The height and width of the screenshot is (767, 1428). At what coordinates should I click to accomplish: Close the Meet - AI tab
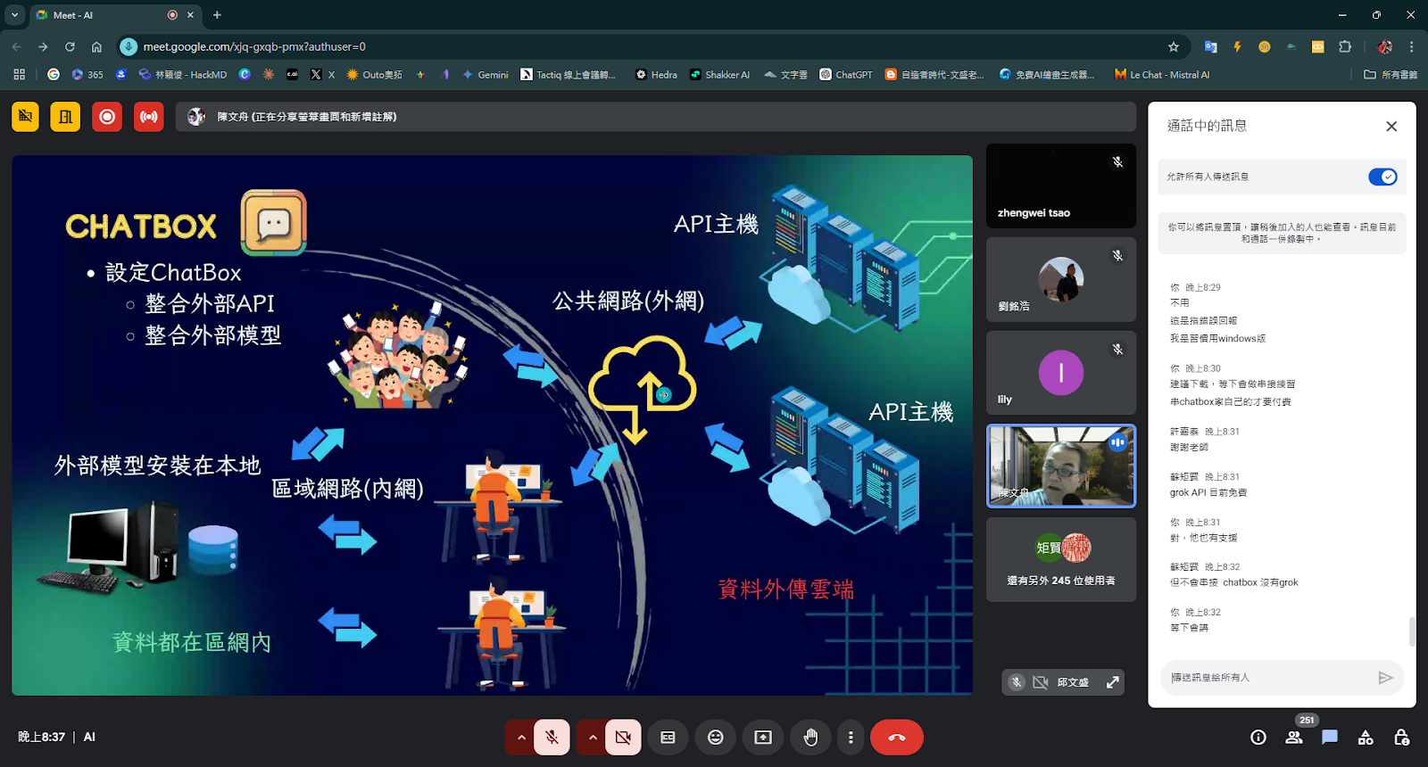pos(190,15)
